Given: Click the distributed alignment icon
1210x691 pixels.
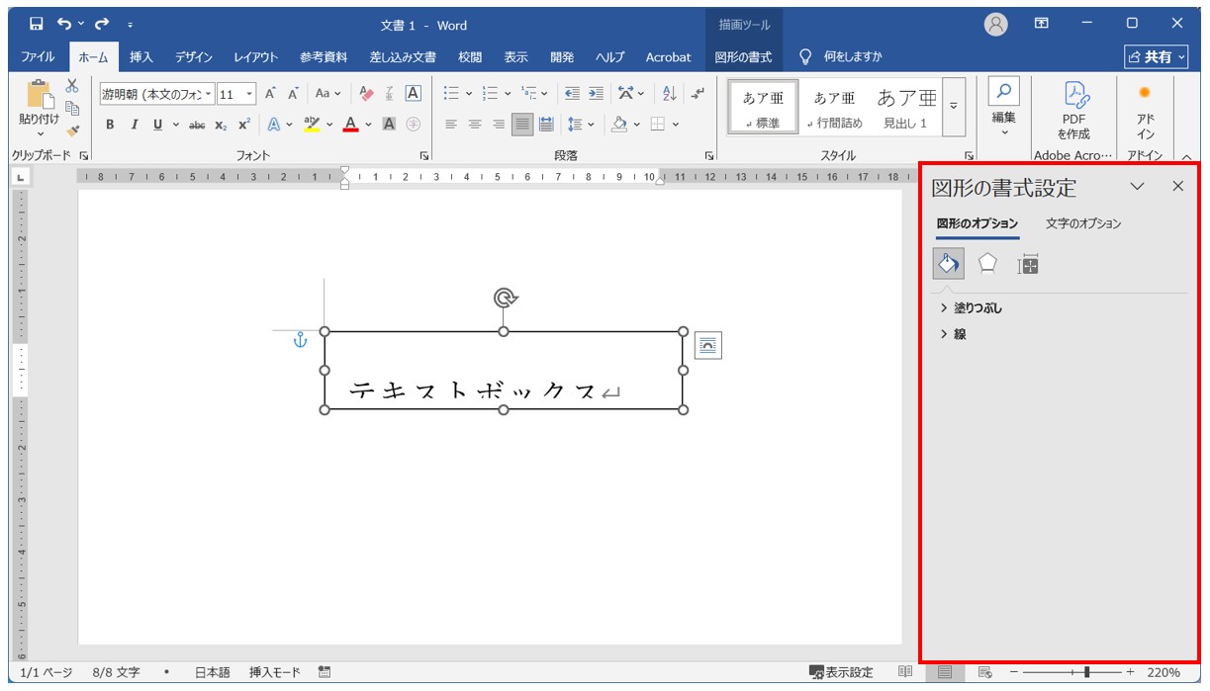Looking at the screenshot, I should pos(545,125).
